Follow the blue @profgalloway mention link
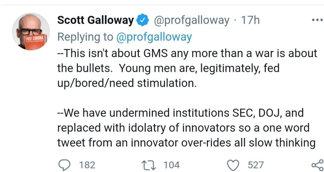The height and width of the screenshot is (172, 324). (154, 37)
